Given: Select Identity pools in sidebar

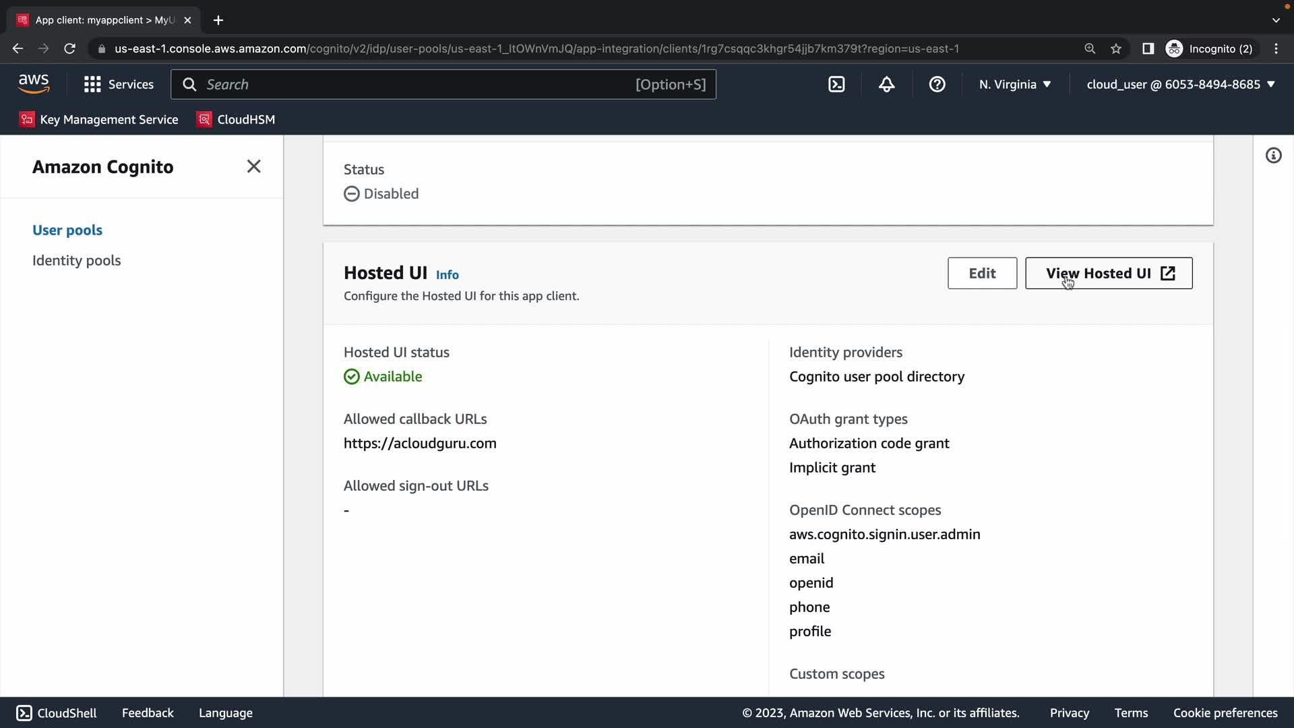Looking at the screenshot, I should click(76, 260).
